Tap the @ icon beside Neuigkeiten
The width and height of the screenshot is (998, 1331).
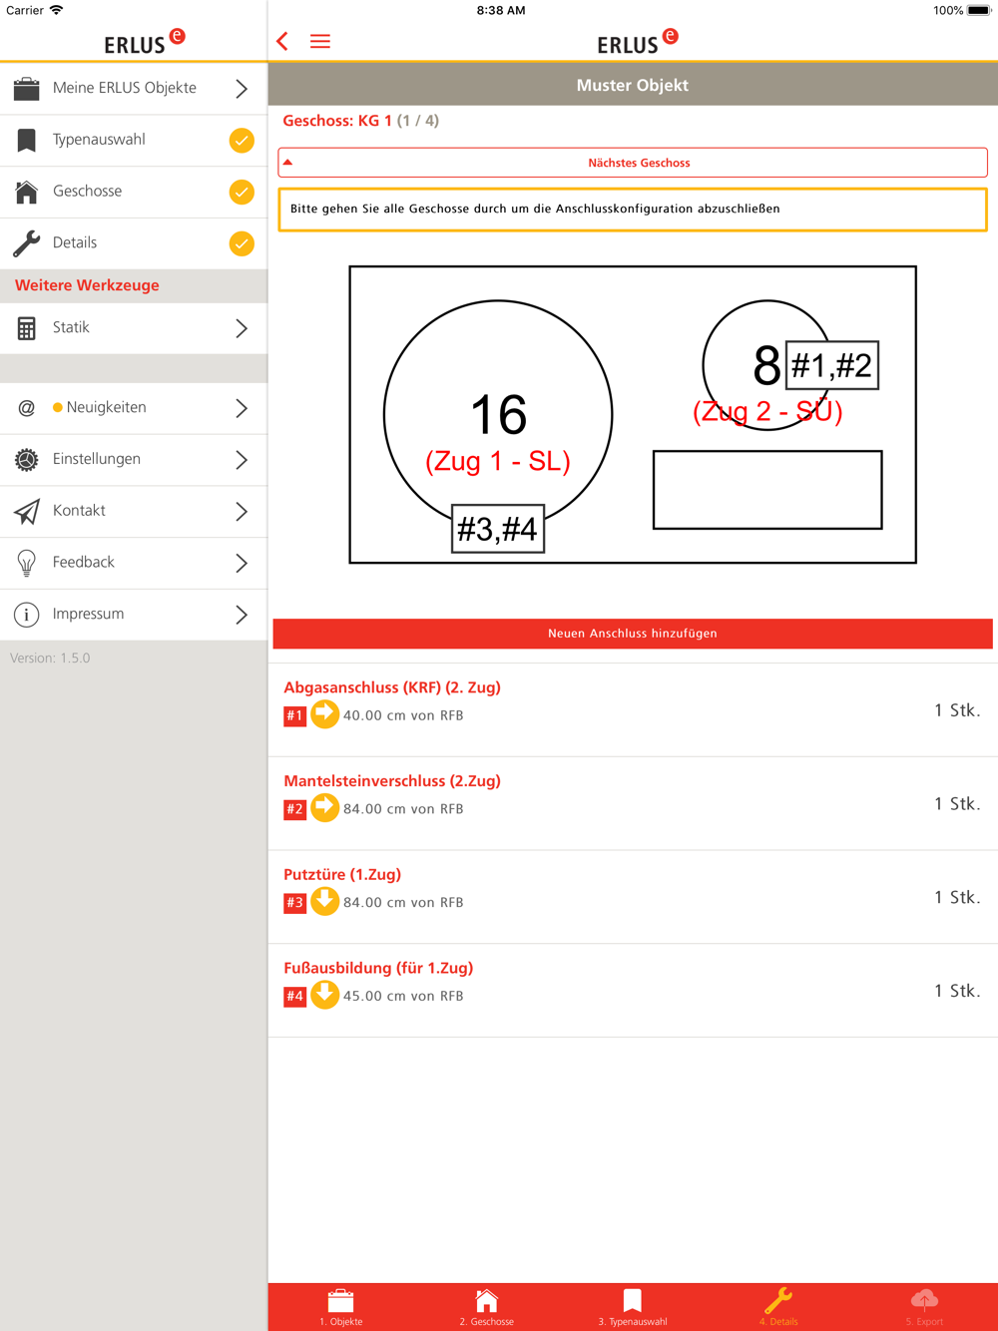point(27,408)
